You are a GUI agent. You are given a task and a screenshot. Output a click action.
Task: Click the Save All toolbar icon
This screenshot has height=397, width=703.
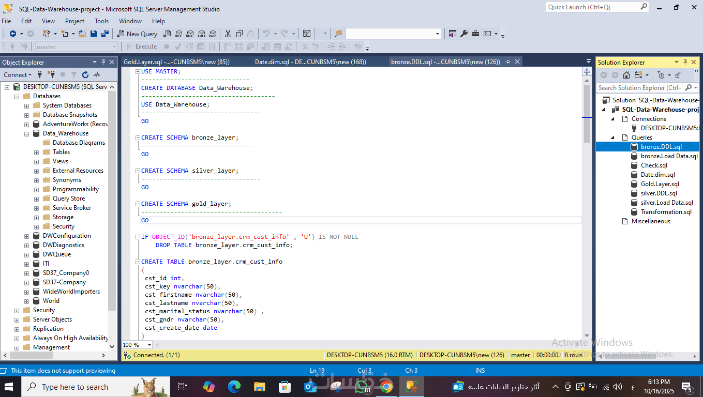[x=105, y=34]
